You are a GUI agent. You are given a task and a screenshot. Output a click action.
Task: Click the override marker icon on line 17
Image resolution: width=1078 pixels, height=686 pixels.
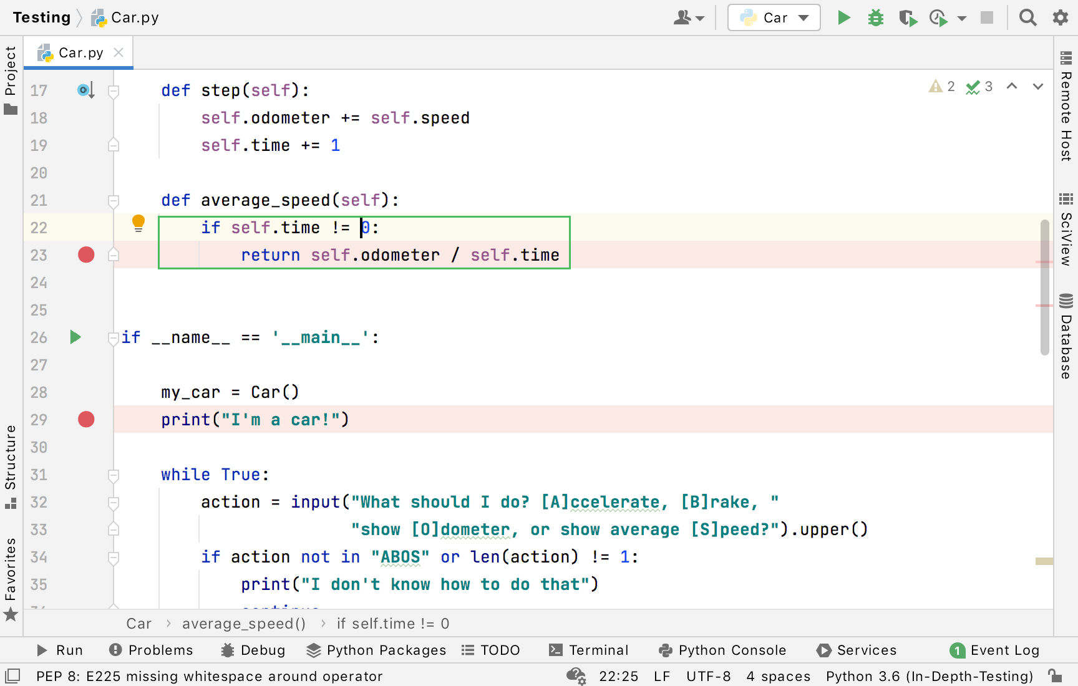coord(85,90)
